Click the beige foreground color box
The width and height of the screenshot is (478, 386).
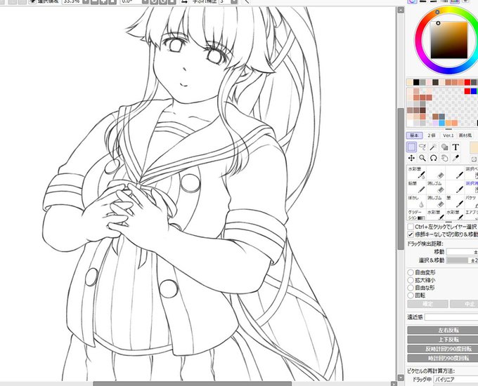click(474, 148)
